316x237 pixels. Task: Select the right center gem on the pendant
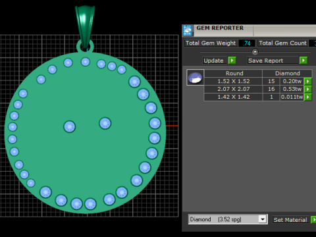point(105,123)
